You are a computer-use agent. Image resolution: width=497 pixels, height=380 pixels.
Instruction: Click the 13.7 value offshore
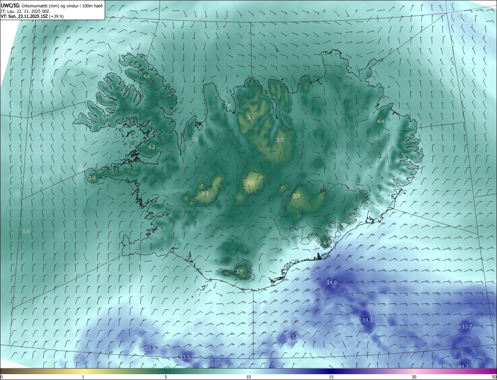pyautogui.click(x=467, y=326)
